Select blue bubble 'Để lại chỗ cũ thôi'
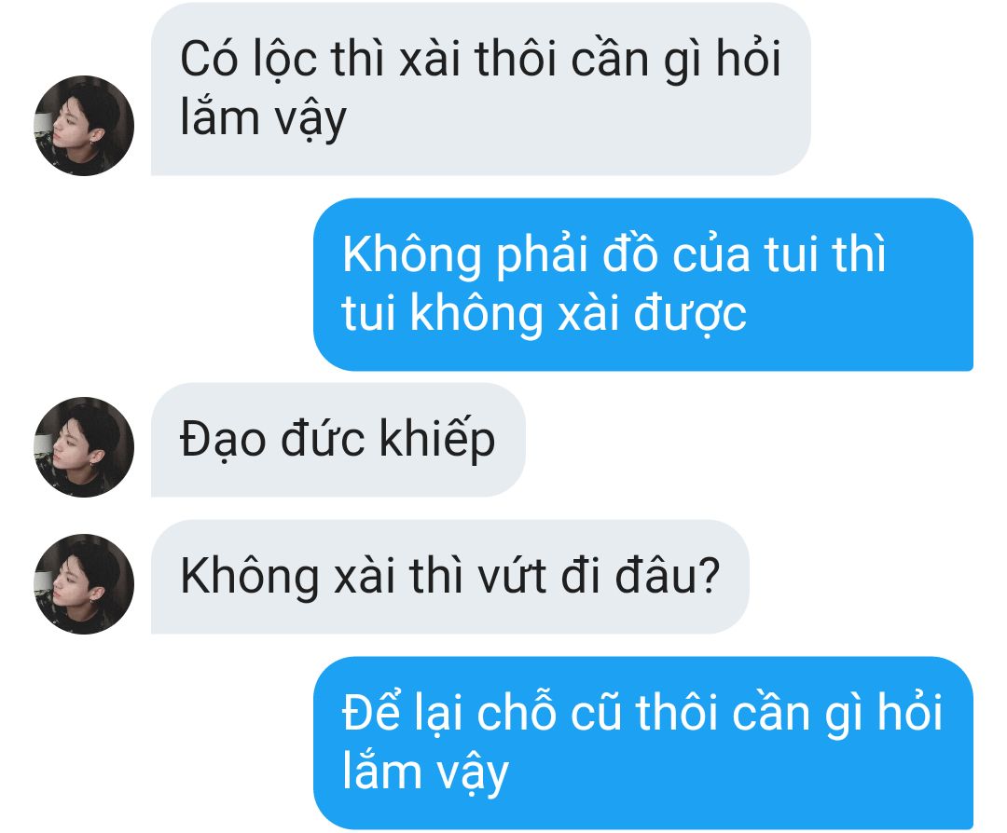 (642, 743)
